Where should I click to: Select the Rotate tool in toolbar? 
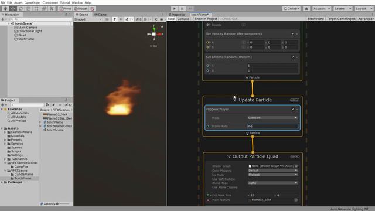[x=21, y=9]
